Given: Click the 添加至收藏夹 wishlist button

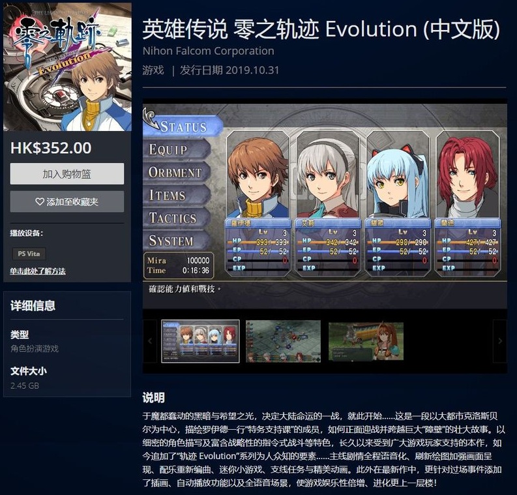Looking at the screenshot, I should click(x=67, y=202).
